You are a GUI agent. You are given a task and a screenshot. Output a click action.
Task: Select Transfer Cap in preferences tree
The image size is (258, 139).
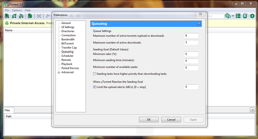69,48
